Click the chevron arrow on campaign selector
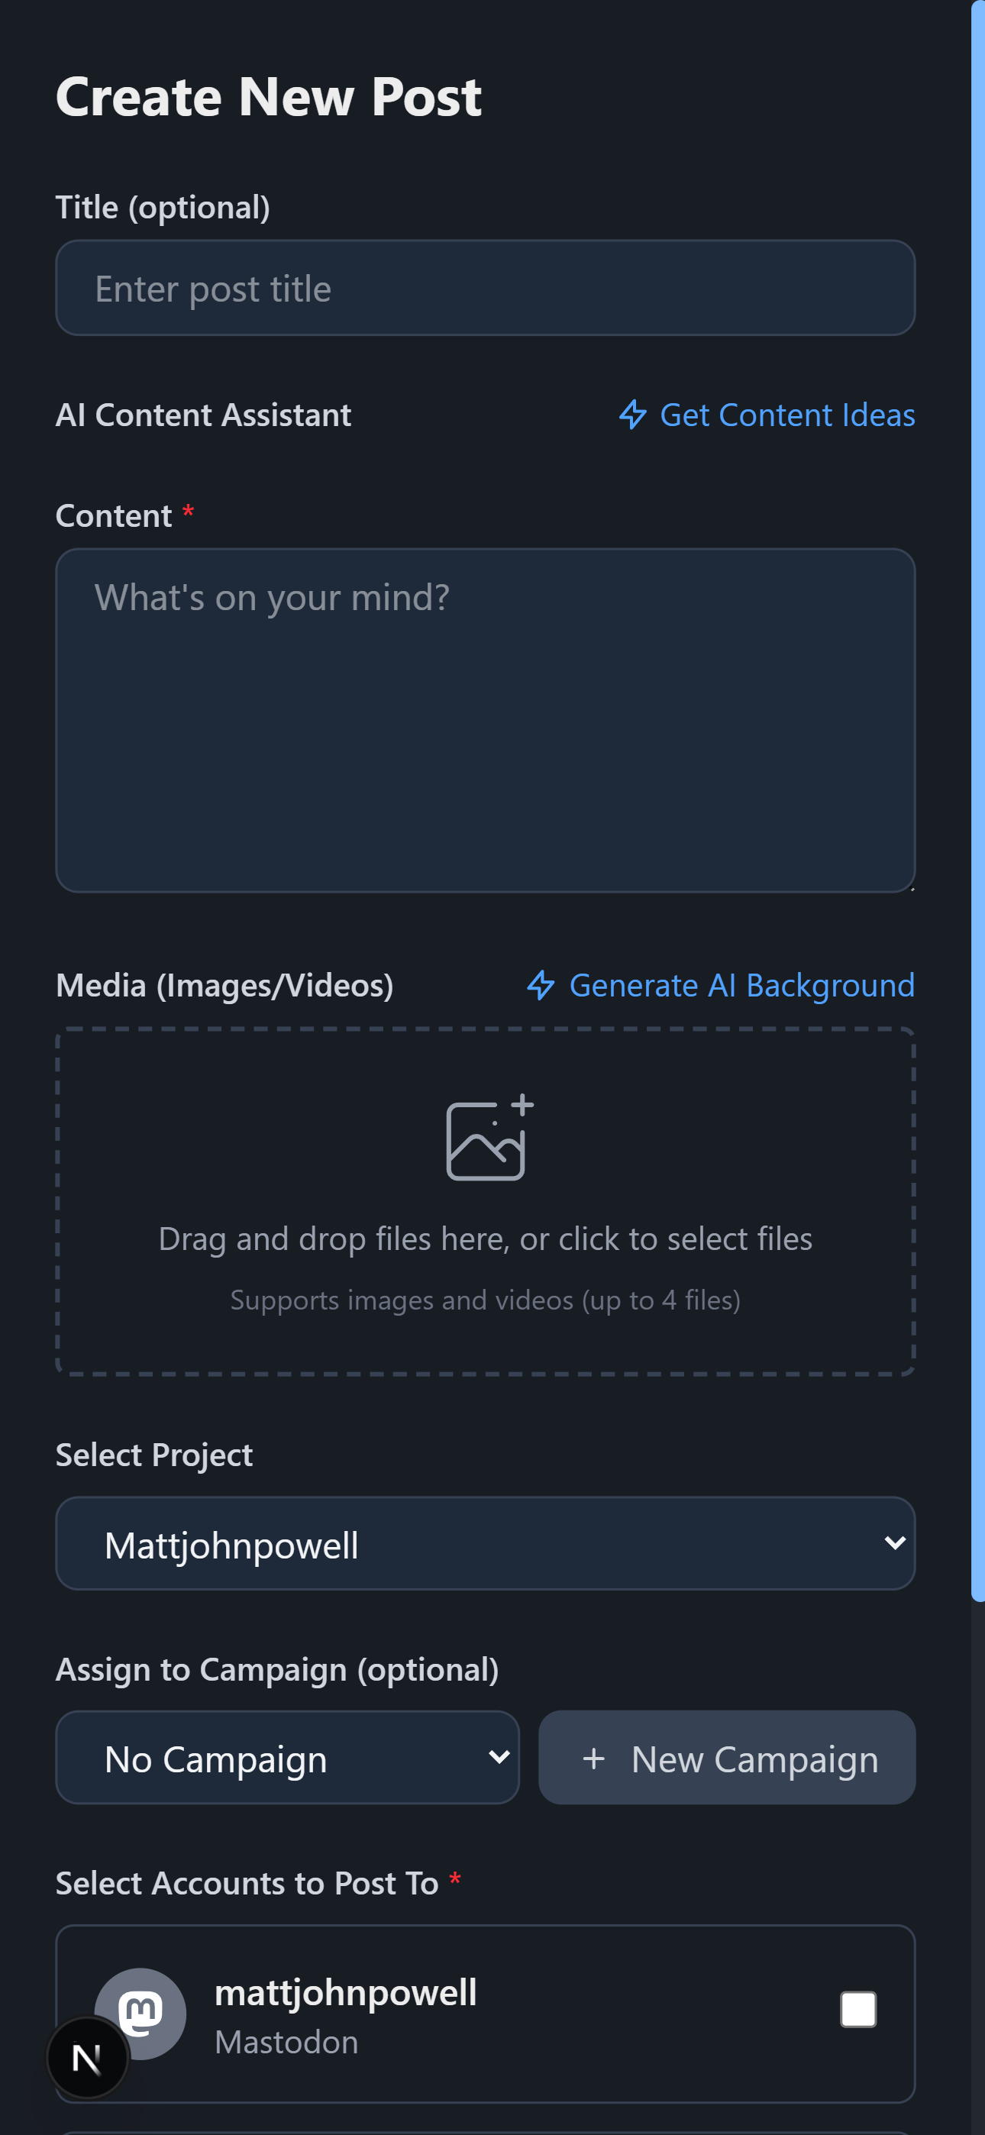The image size is (985, 2135). click(x=499, y=1757)
